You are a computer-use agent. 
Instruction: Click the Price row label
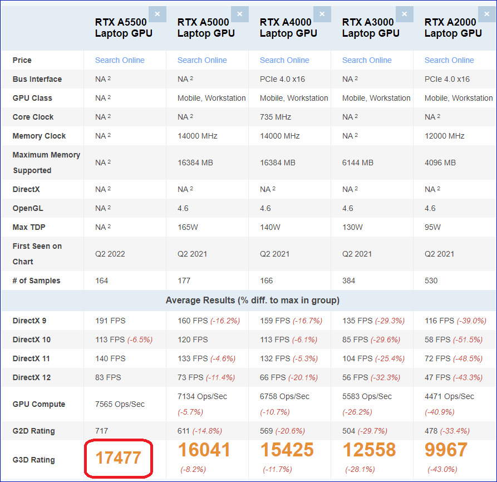22,60
